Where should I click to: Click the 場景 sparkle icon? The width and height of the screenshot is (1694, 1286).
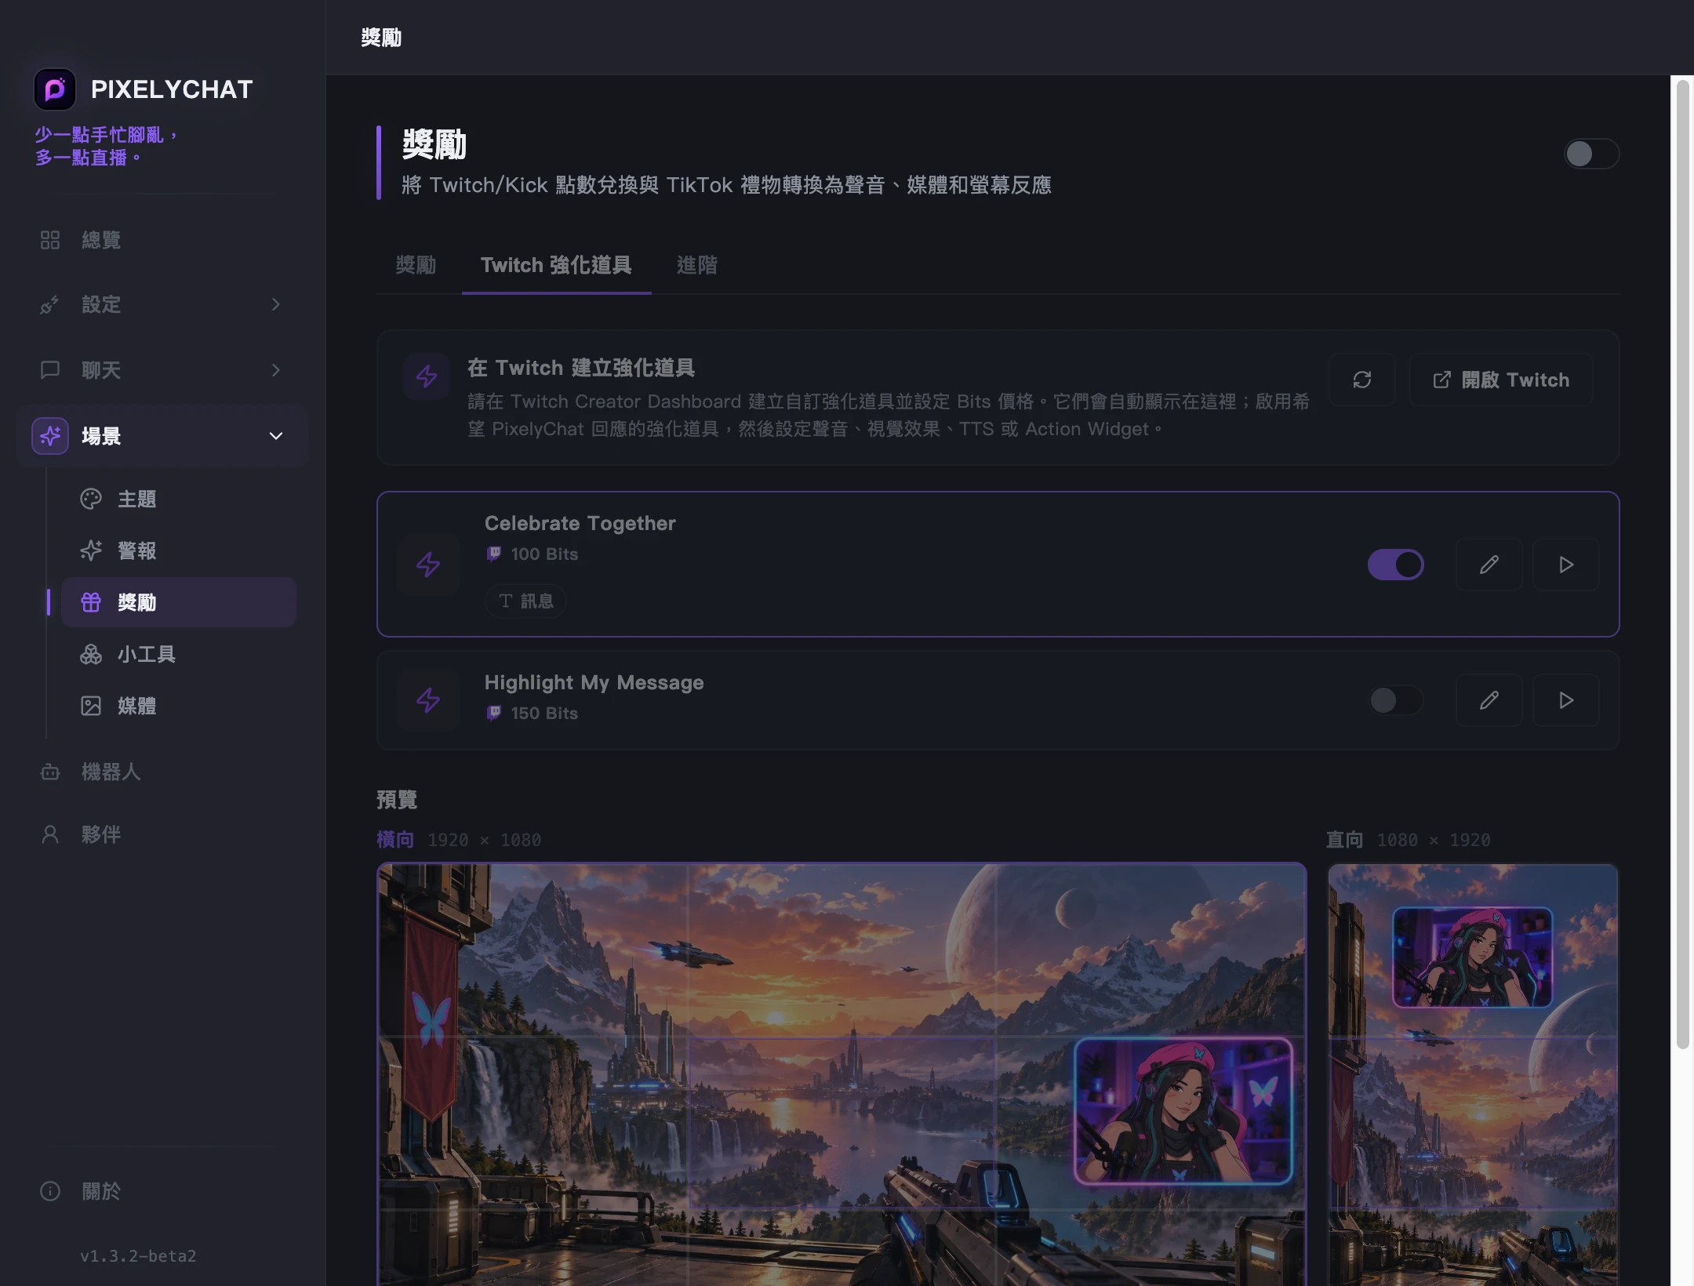point(50,436)
